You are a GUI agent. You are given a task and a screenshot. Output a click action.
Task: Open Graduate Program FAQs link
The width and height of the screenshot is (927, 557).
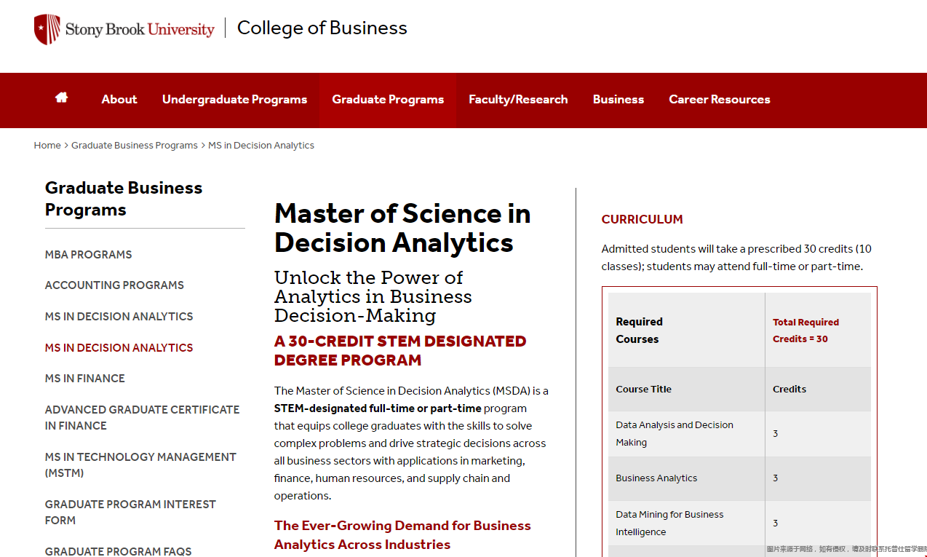[119, 551]
